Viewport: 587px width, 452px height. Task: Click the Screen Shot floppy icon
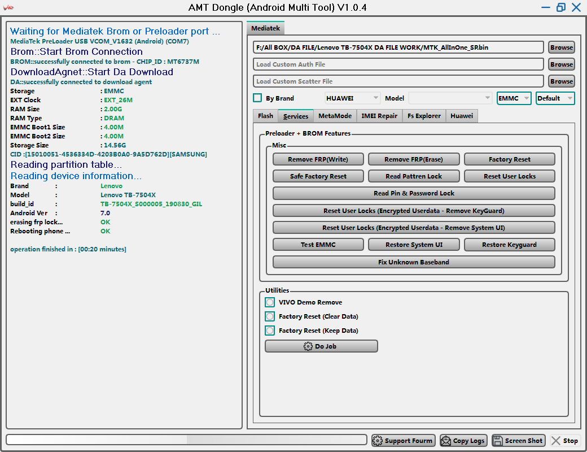pyautogui.click(x=497, y=441)
